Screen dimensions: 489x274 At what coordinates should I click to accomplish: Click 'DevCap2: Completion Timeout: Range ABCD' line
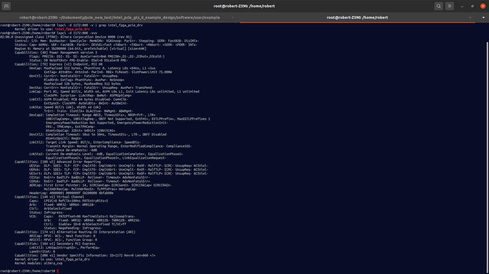tap(93, 115)
